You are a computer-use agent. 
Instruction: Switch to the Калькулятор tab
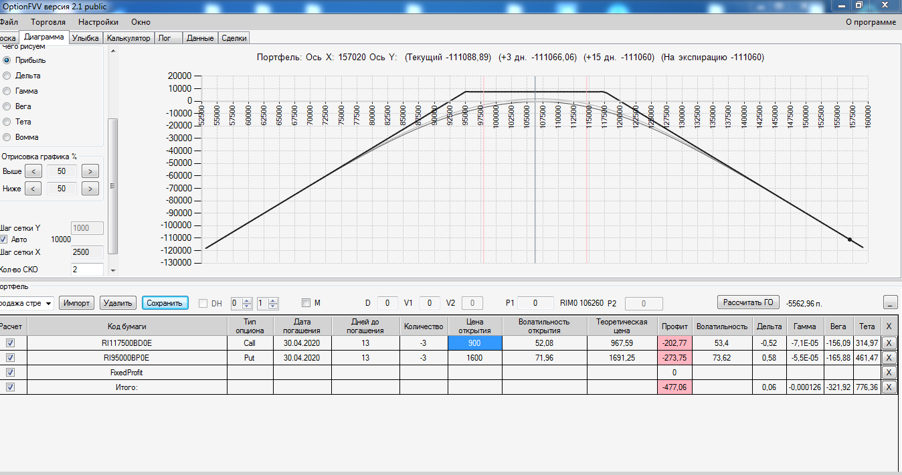(128, 38)
